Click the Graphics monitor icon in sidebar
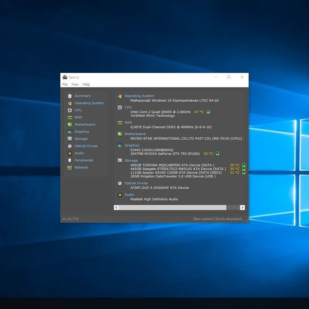Image resolution: width=309 pixels, height=309 pixels. tap(70, 132)
